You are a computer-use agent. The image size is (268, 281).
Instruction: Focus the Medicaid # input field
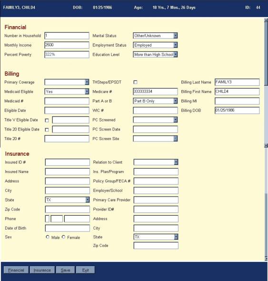pos(67,101)
